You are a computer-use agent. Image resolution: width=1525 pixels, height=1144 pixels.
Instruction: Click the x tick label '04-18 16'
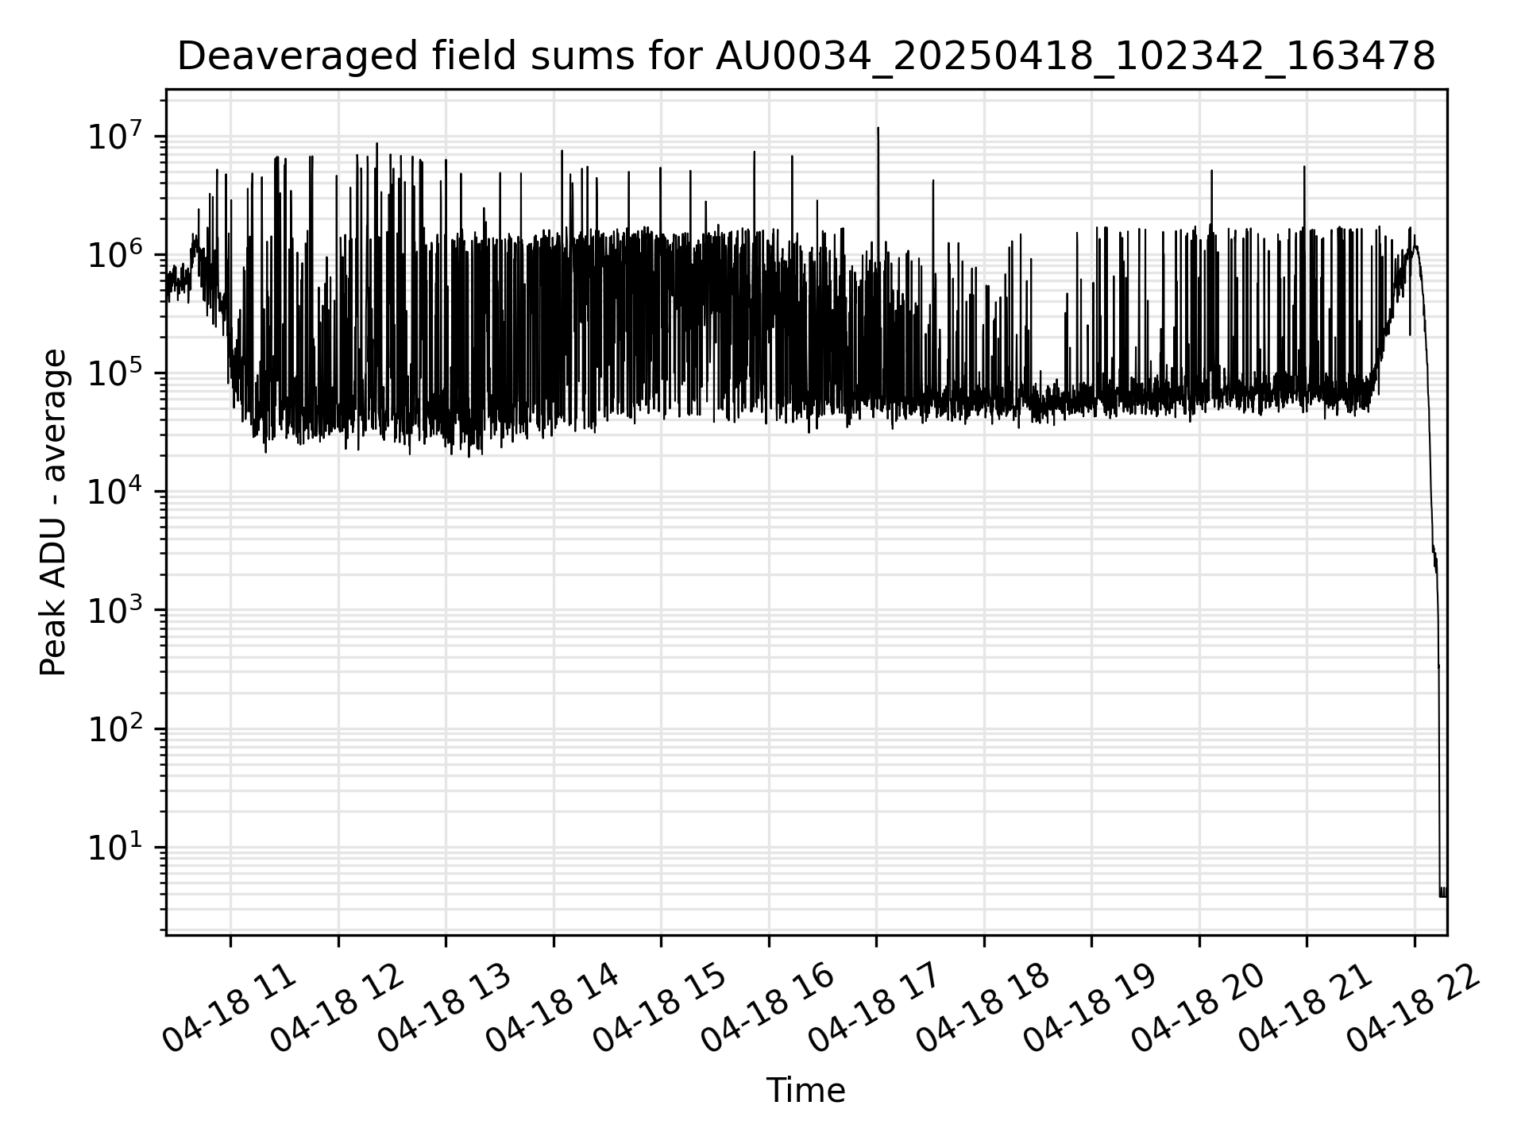[767, 1008]
